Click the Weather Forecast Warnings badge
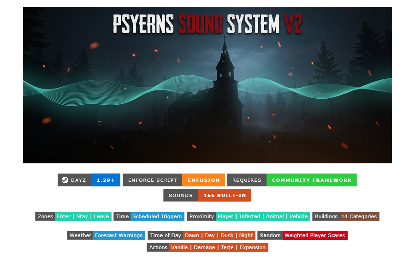415x257 pixels. [106, 235]
